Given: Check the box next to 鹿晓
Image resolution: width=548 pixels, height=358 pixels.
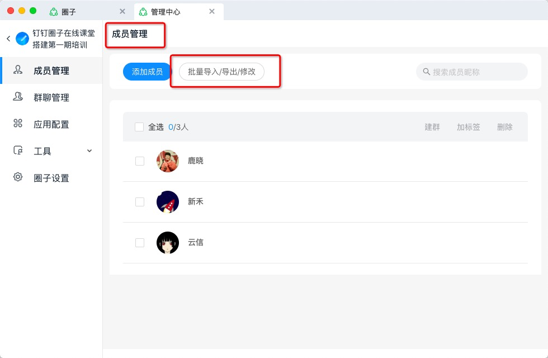Looking at the screenshot, I should pos(140,161).
